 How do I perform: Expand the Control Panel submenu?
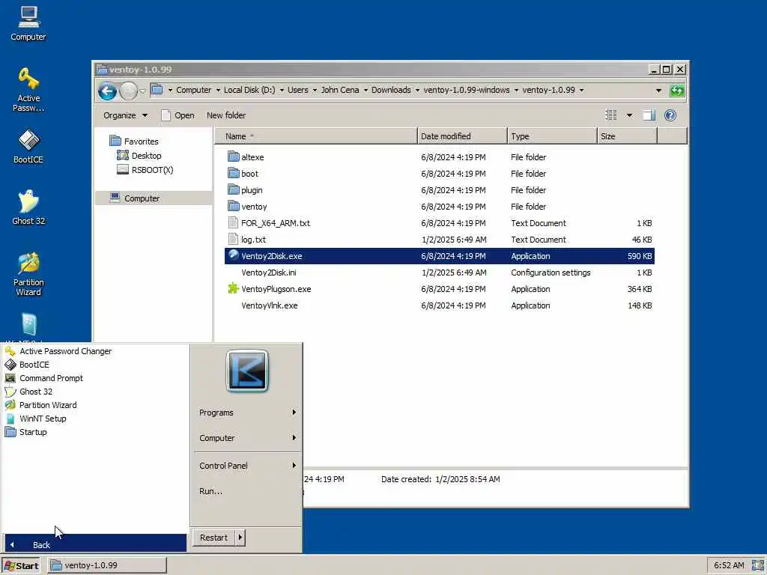click(x=247, y=466)
